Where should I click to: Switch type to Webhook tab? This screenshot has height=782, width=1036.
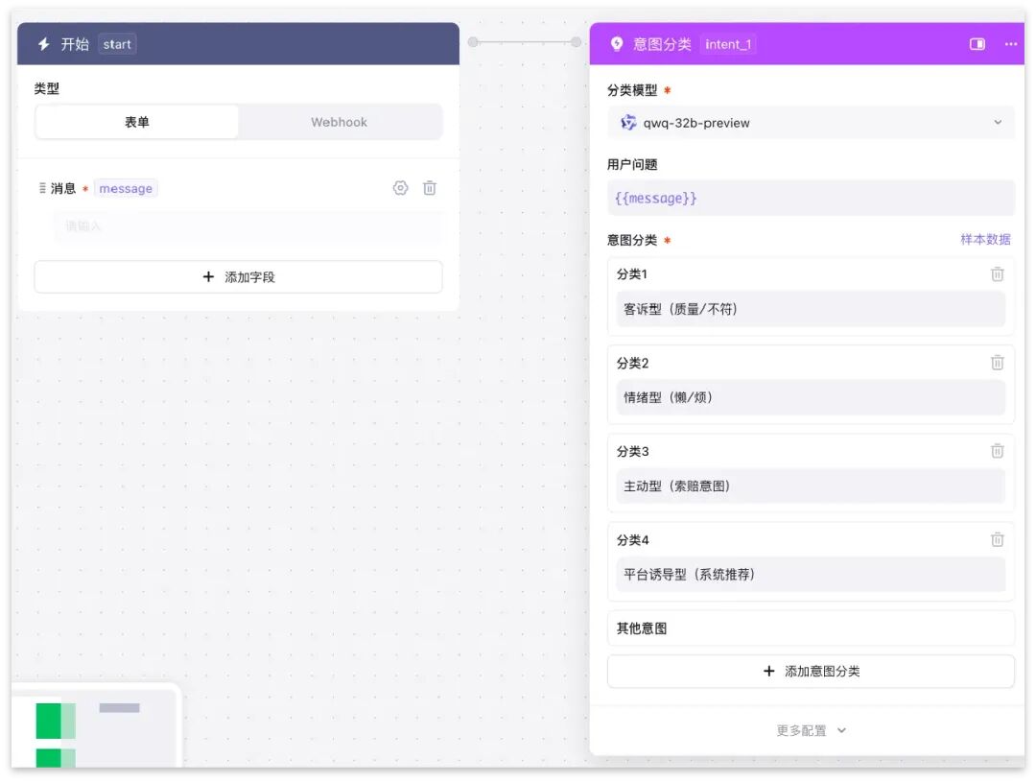coord(339,122)
